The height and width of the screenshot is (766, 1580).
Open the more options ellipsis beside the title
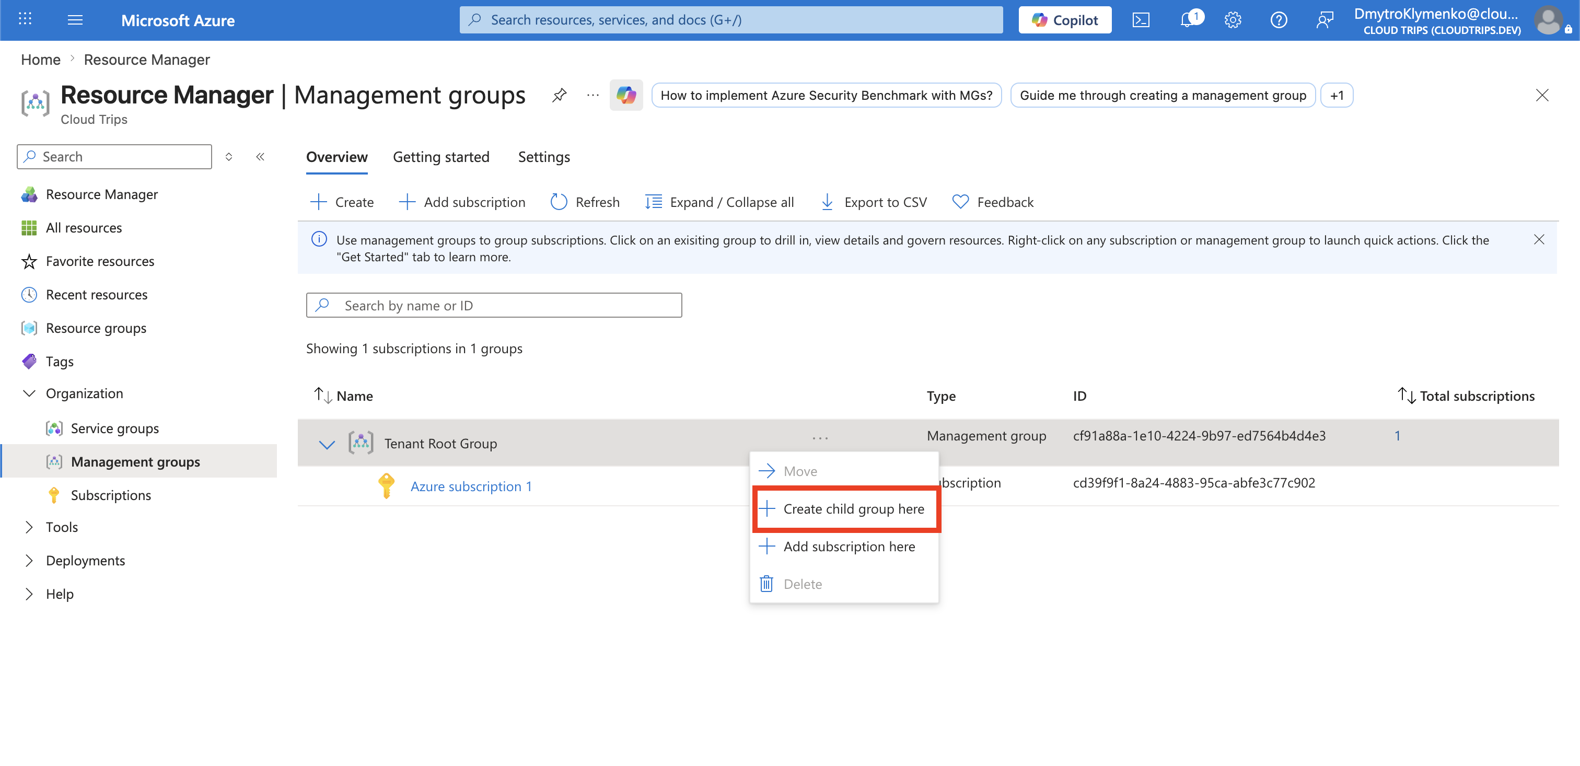point(592,95)
